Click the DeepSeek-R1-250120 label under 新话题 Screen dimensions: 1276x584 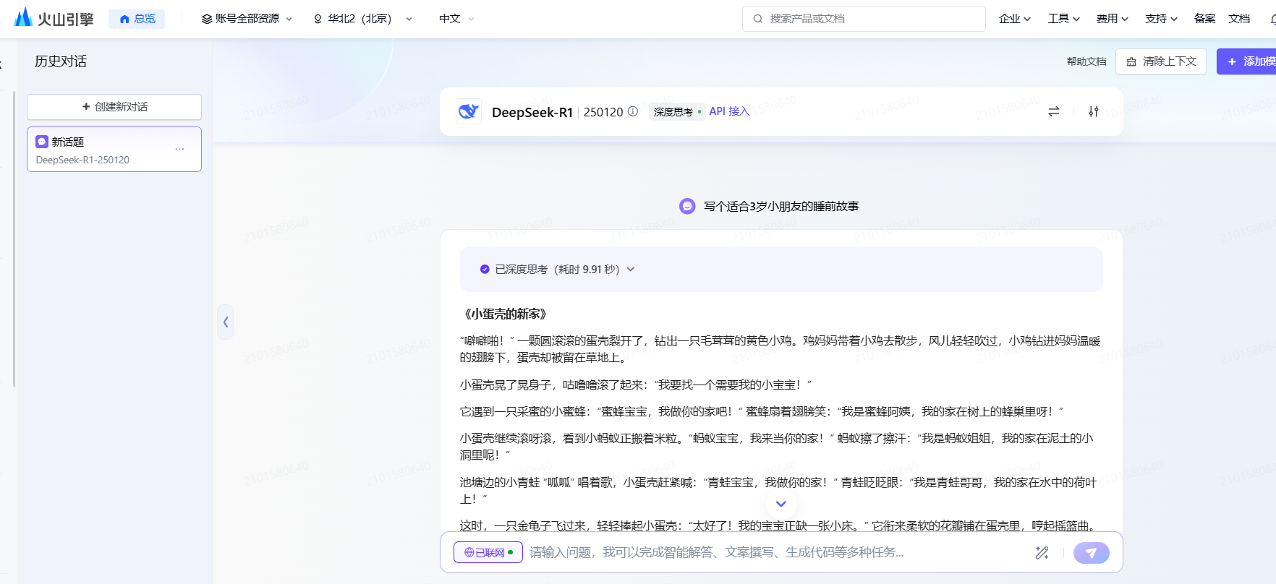[x=82, y=160]
